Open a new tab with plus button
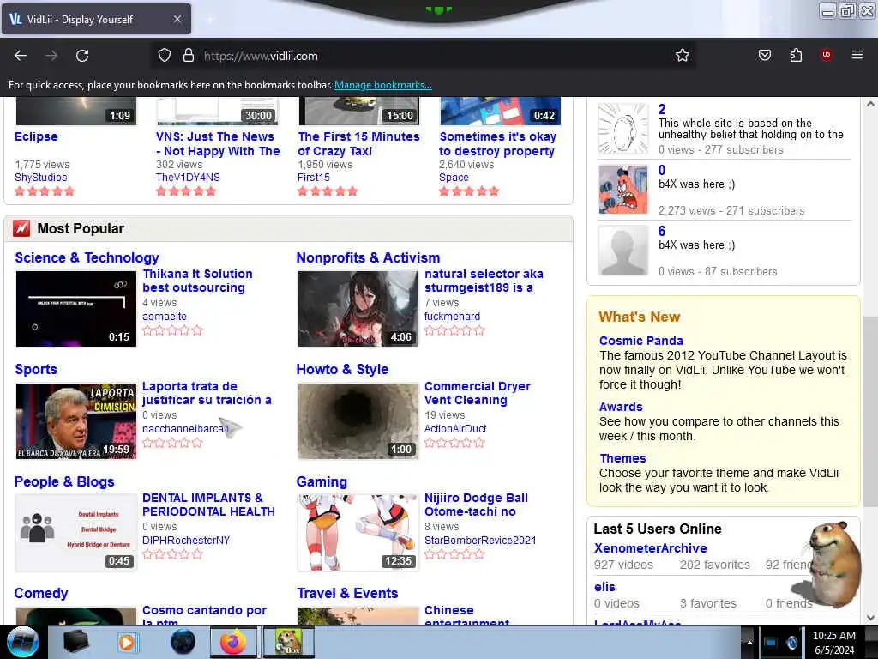 pyautogui.click(x=209, y=19)
